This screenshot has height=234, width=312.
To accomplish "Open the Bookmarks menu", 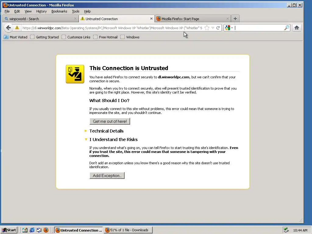I will [59, 11].
